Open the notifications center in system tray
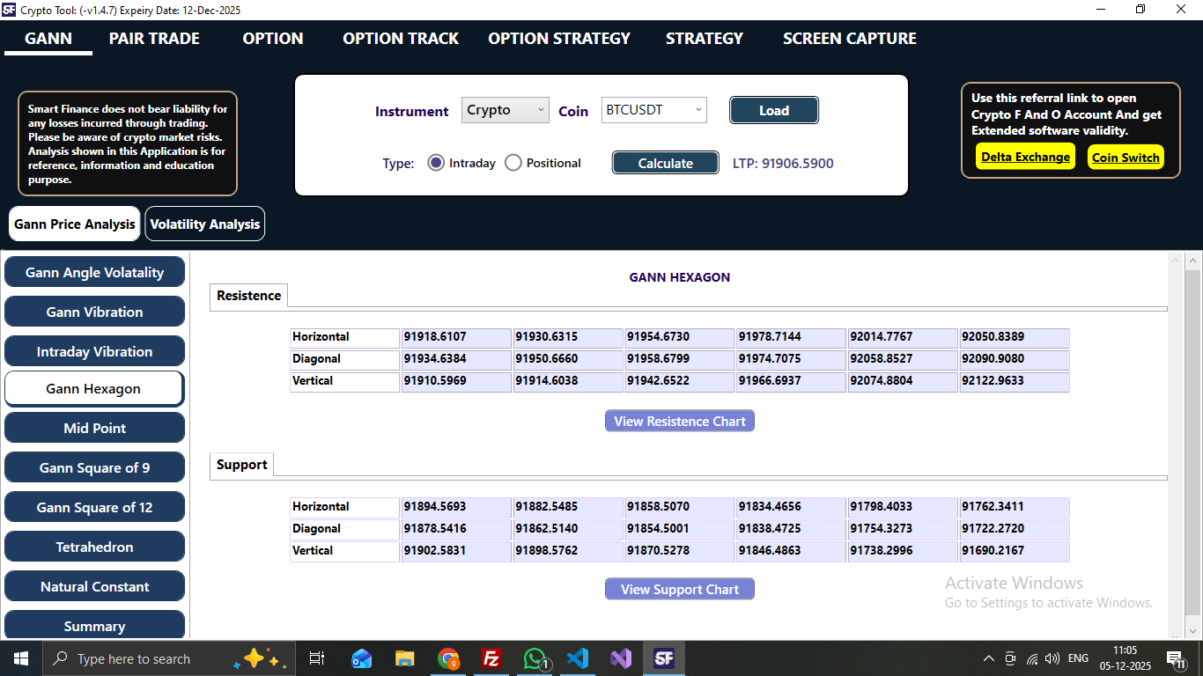 [1175, 658]
